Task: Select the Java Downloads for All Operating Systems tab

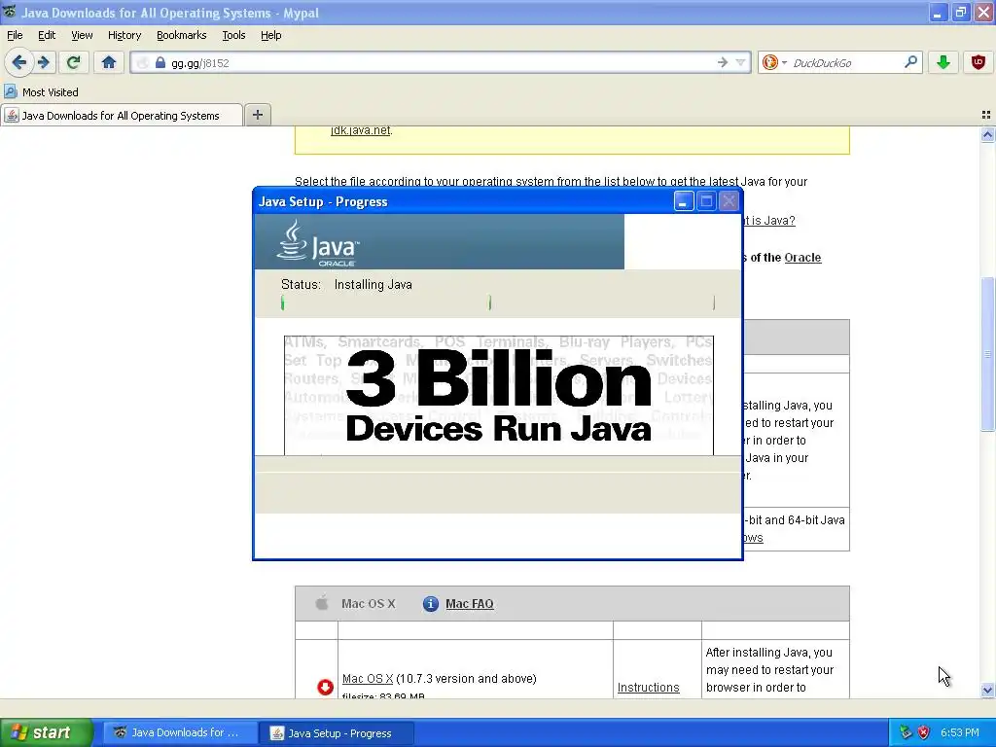Action: tap(122, 116)
